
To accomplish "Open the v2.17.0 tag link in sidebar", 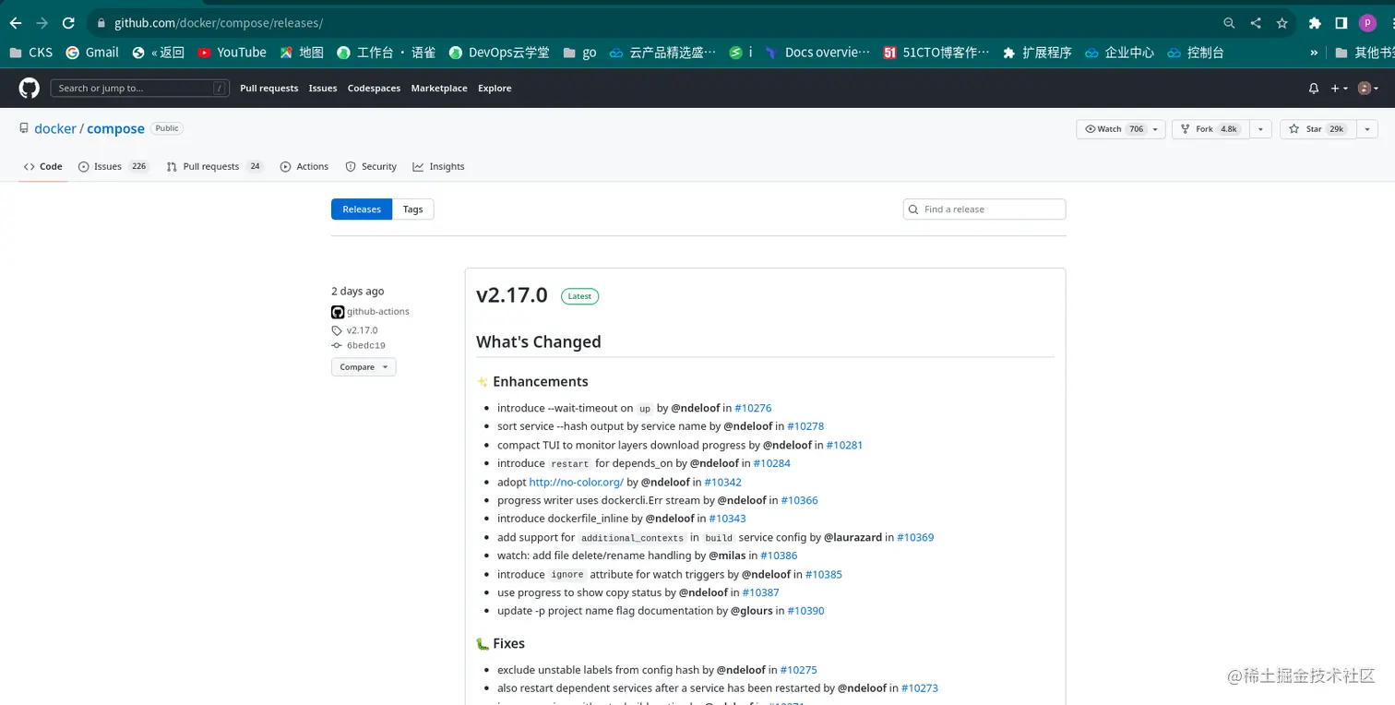I will (362, 330).
